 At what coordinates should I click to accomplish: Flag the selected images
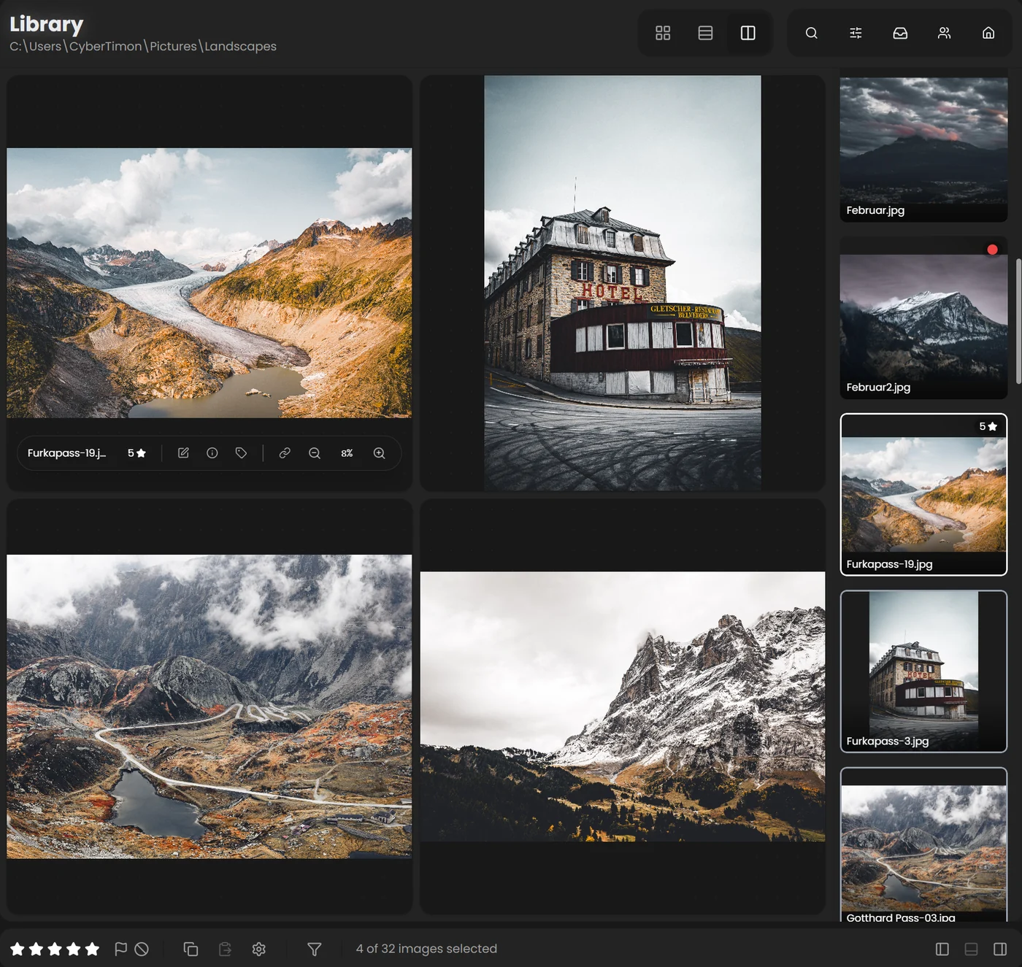click(121, 949)
